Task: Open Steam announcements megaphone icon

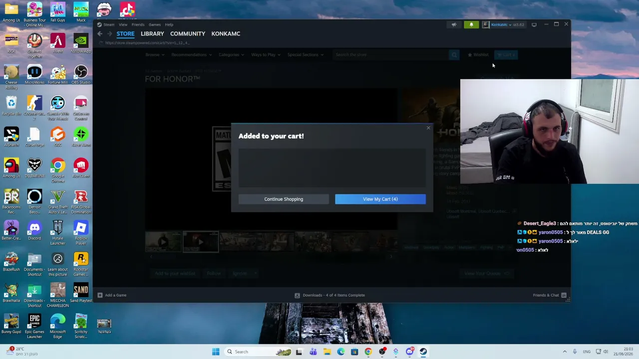Action: (x=454, y=24)
